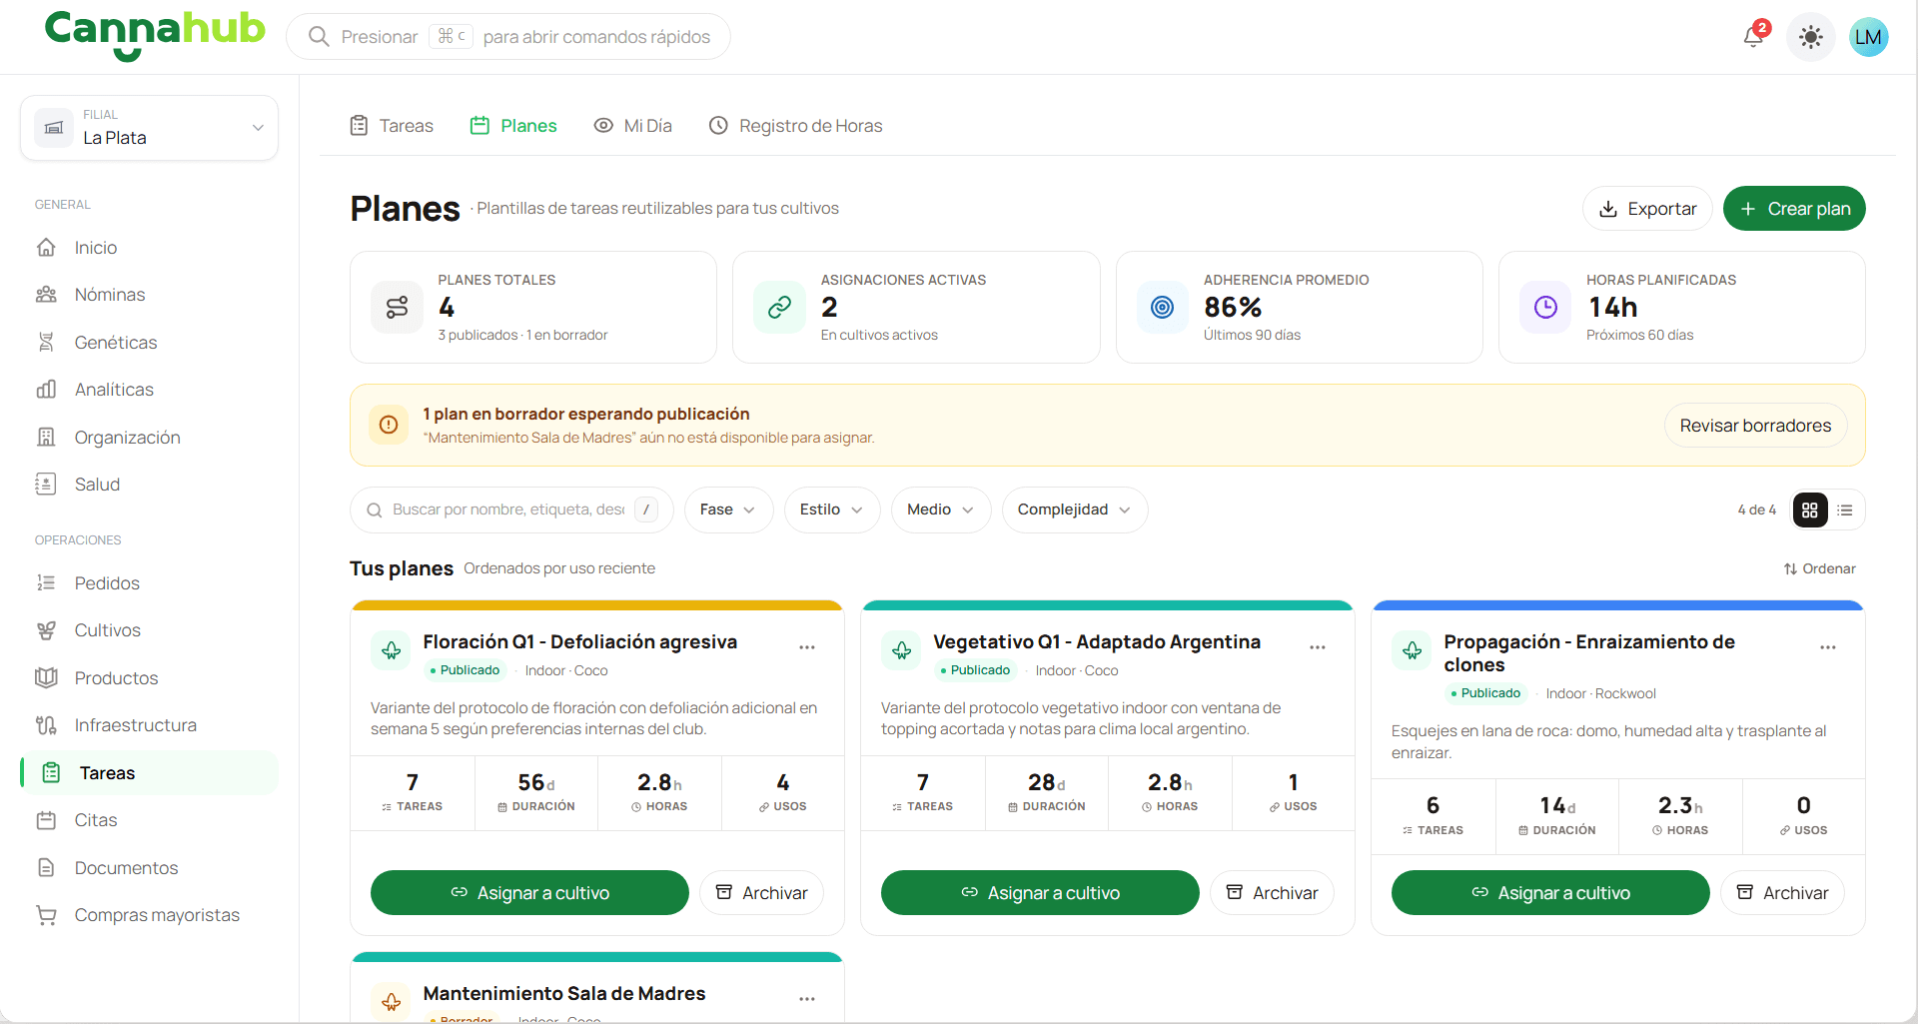This screenshot has width=1918, height=1024.
Task: Archive the Vegetativo Q1 plan
Action: coord(1272,892)
